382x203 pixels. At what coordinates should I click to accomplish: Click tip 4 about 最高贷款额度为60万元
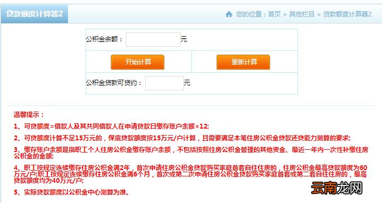[x=191, y=174]
